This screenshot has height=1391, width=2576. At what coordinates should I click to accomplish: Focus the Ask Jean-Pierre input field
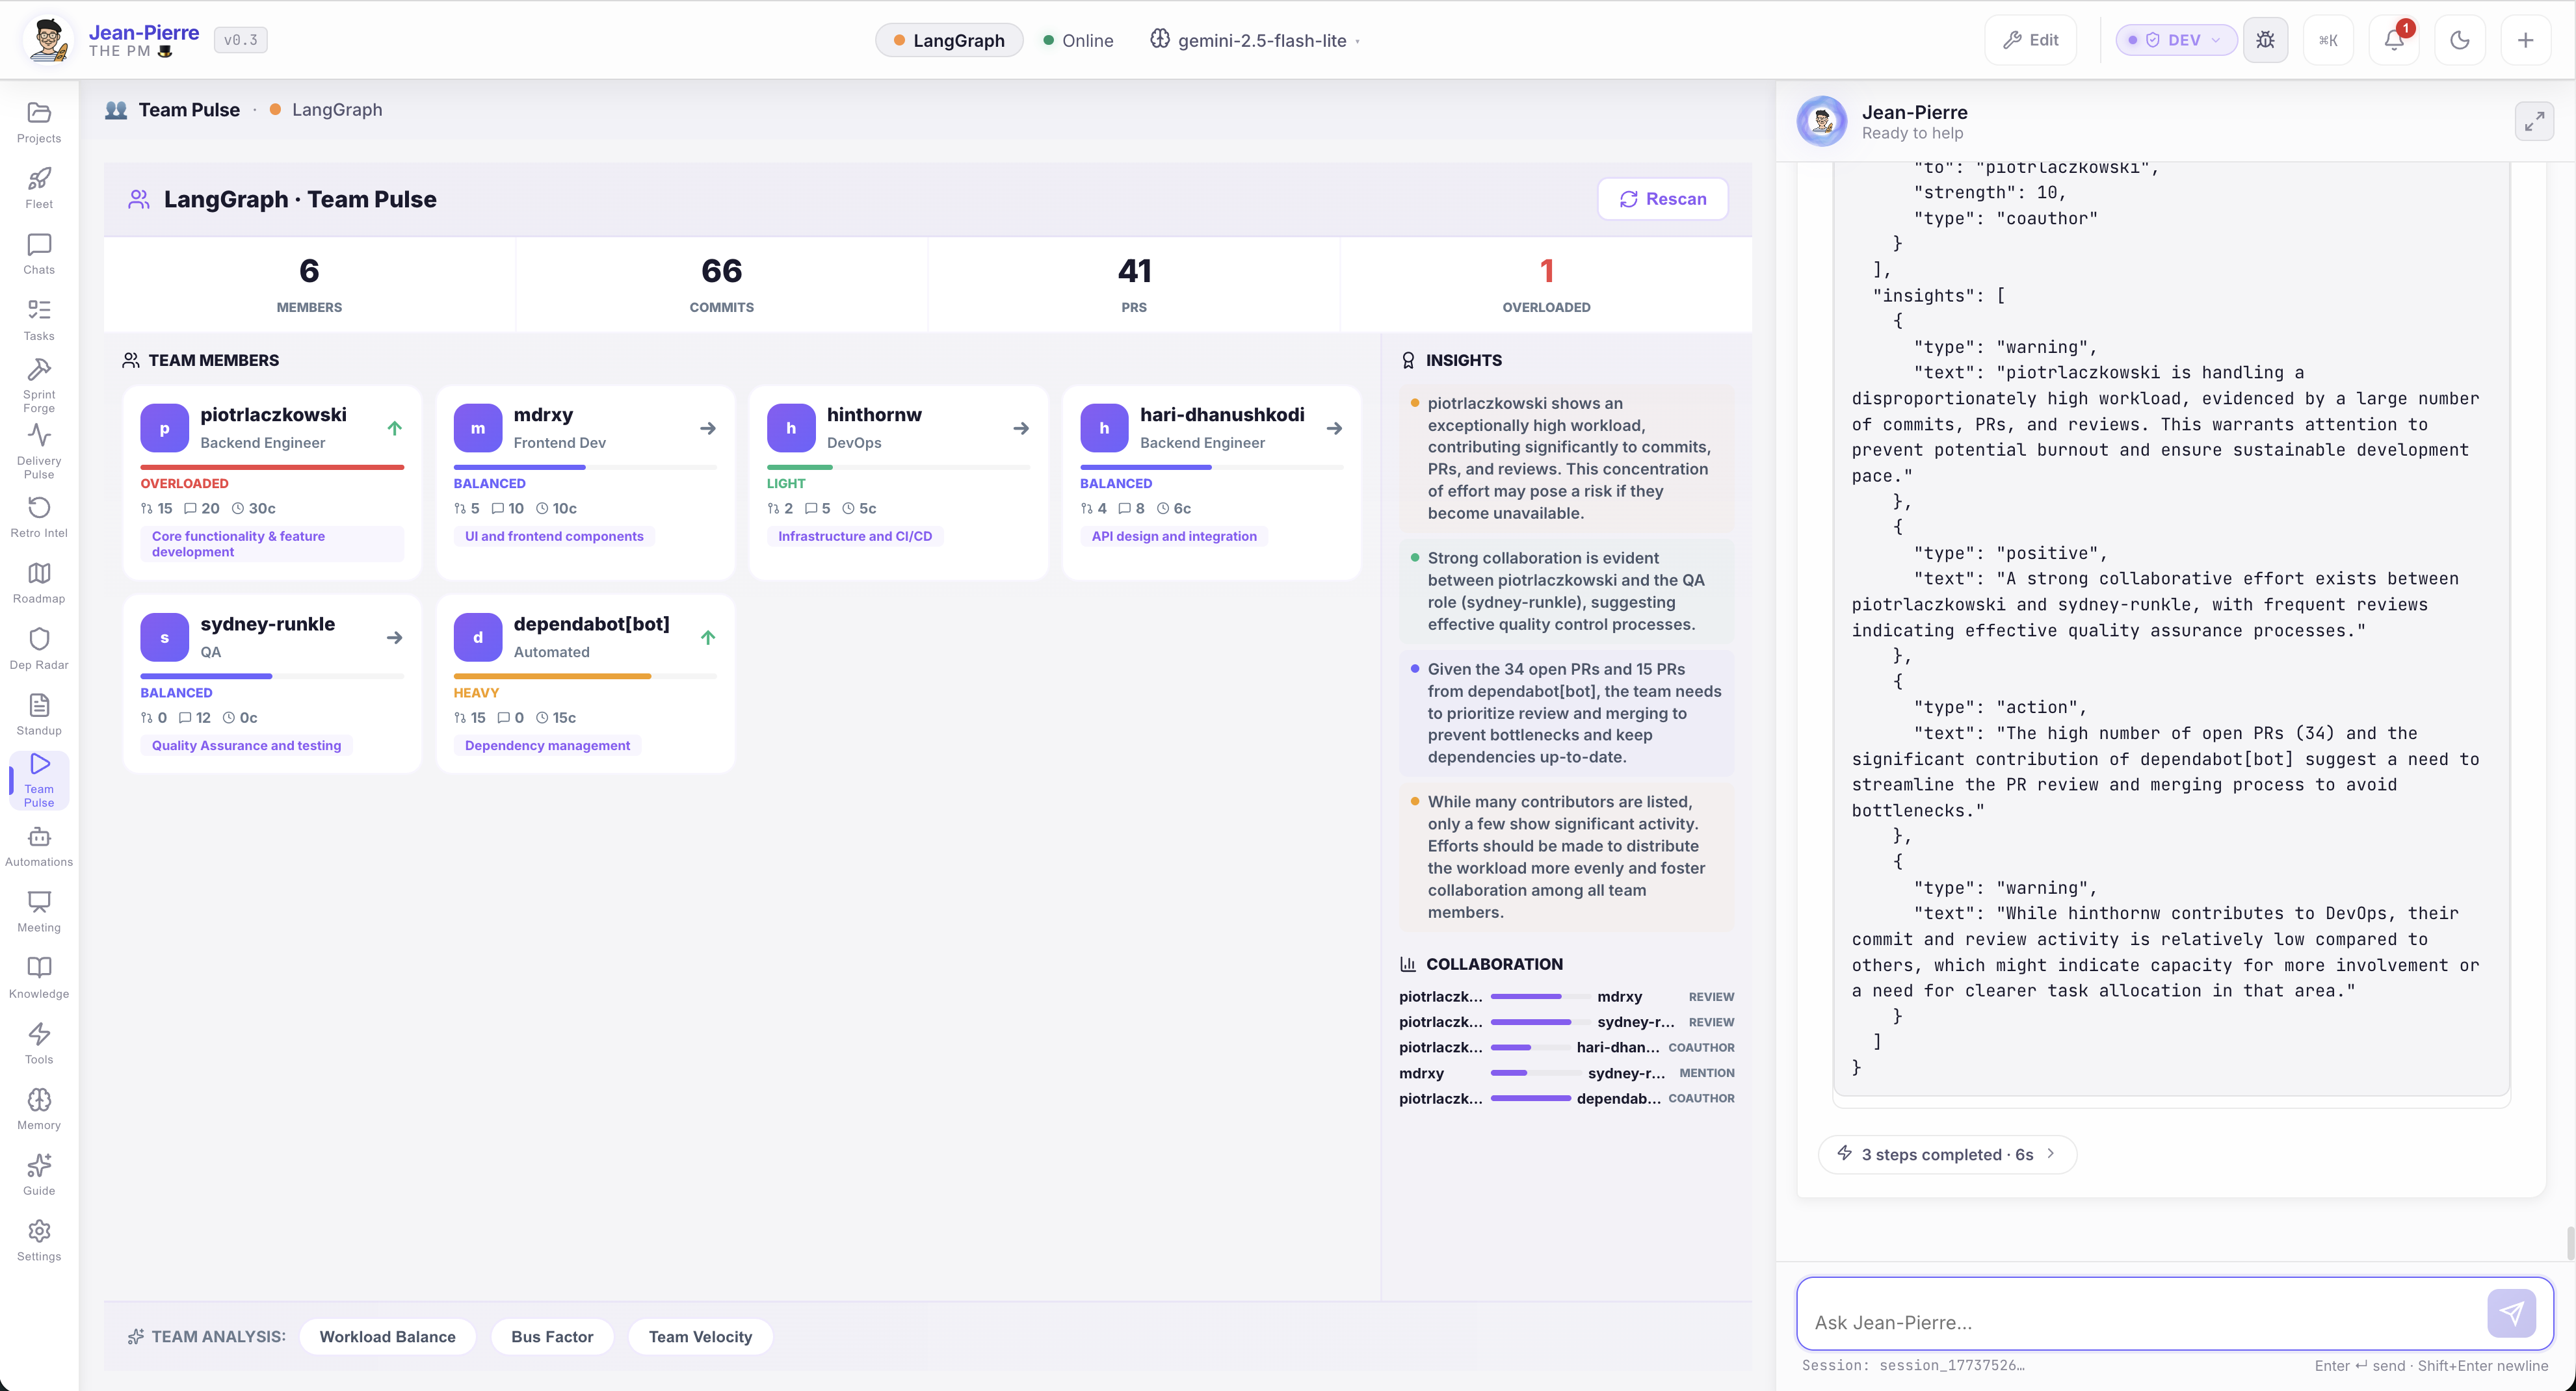pos(2140,1322)
